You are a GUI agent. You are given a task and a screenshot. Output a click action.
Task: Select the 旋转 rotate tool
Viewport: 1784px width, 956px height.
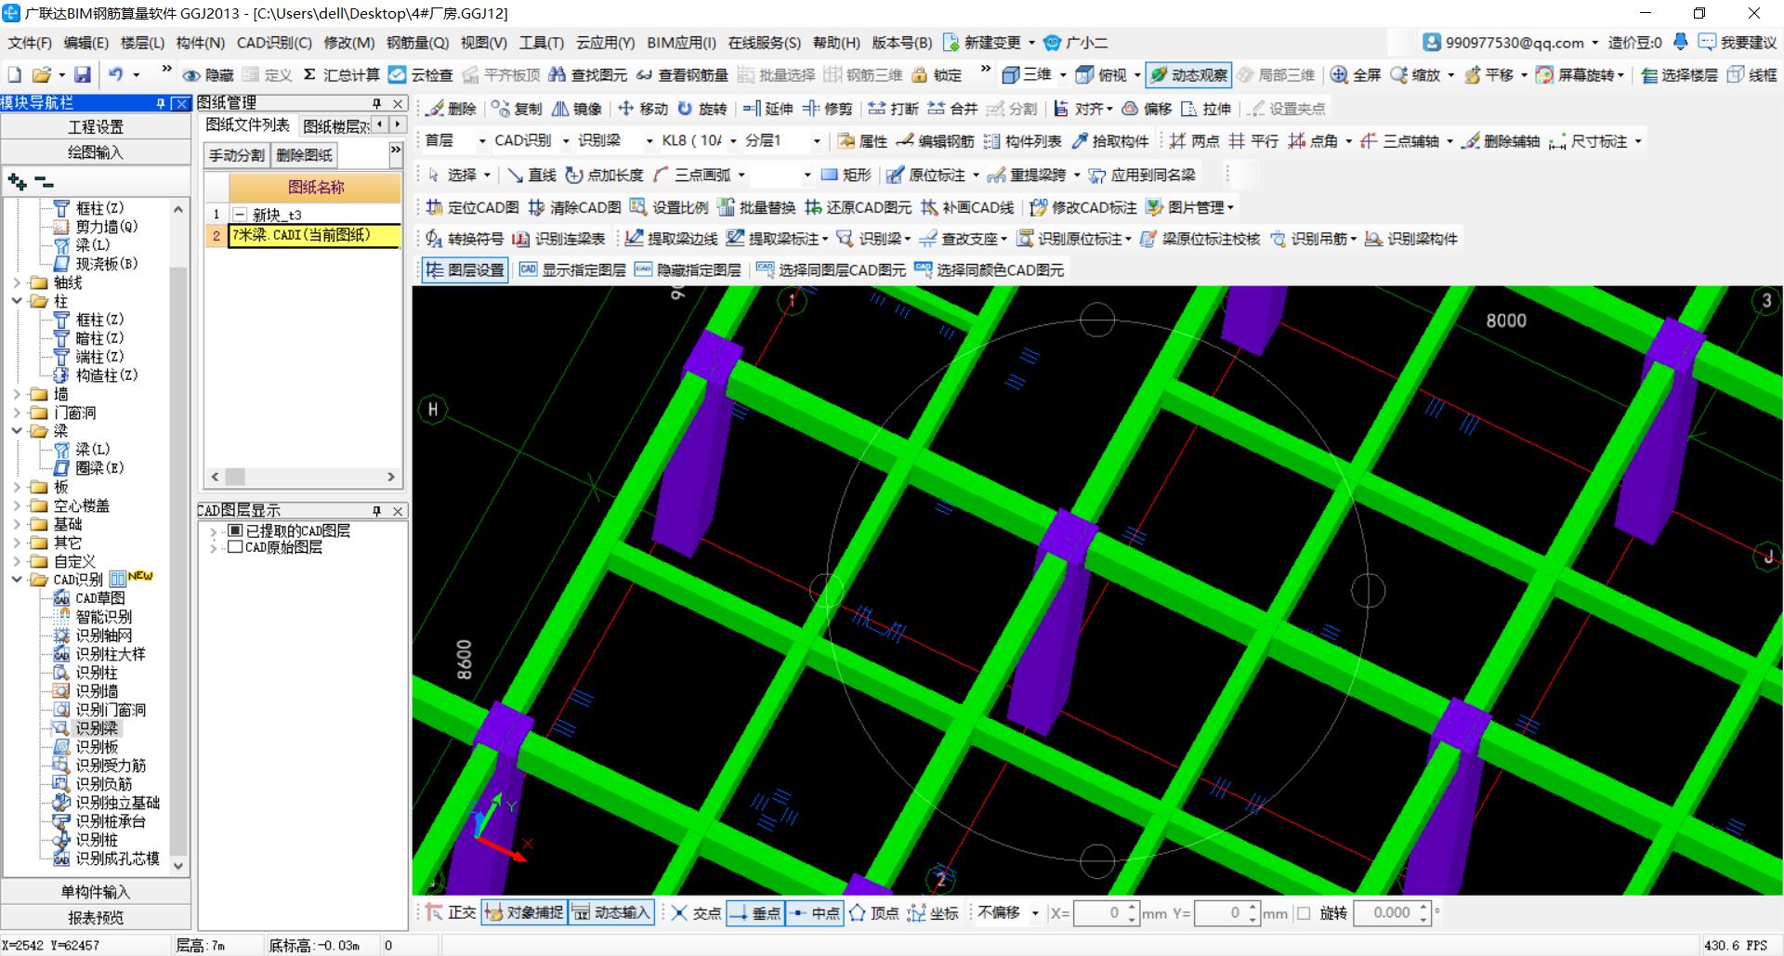(702, 109)
